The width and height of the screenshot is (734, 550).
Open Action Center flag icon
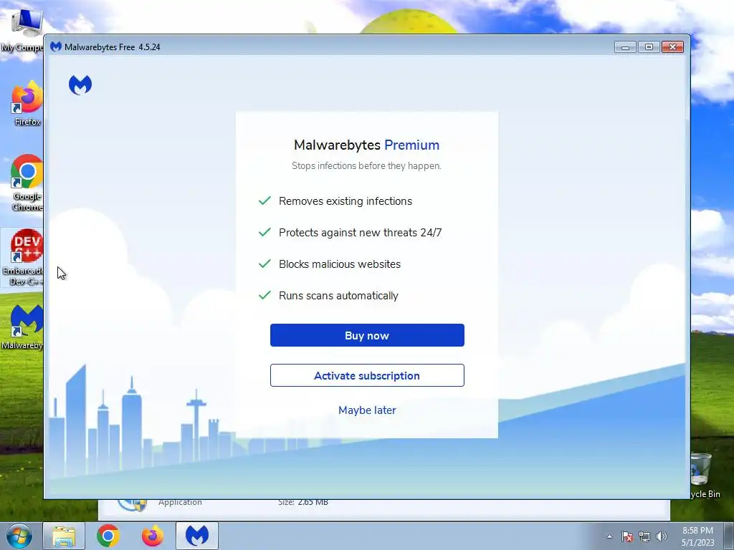coord(627,536)
